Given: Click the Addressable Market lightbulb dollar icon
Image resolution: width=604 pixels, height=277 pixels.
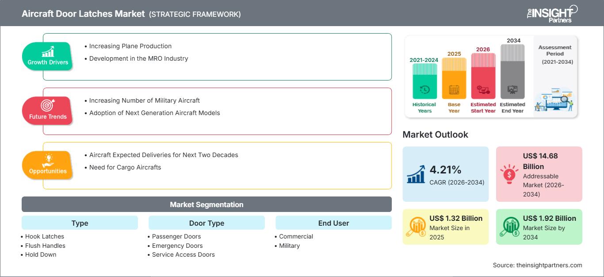Looking at the screenshot, I should (509, 174).
